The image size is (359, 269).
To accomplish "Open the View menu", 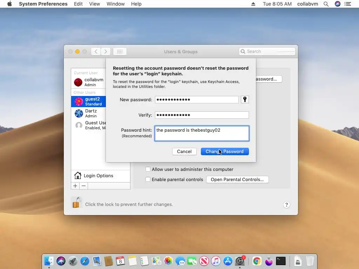I will [95, 4].
